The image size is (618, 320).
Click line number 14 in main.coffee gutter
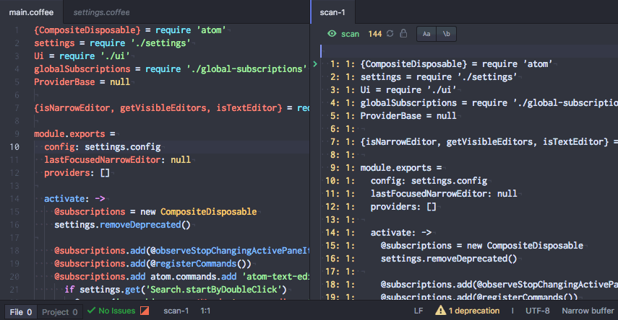point(14,198)
